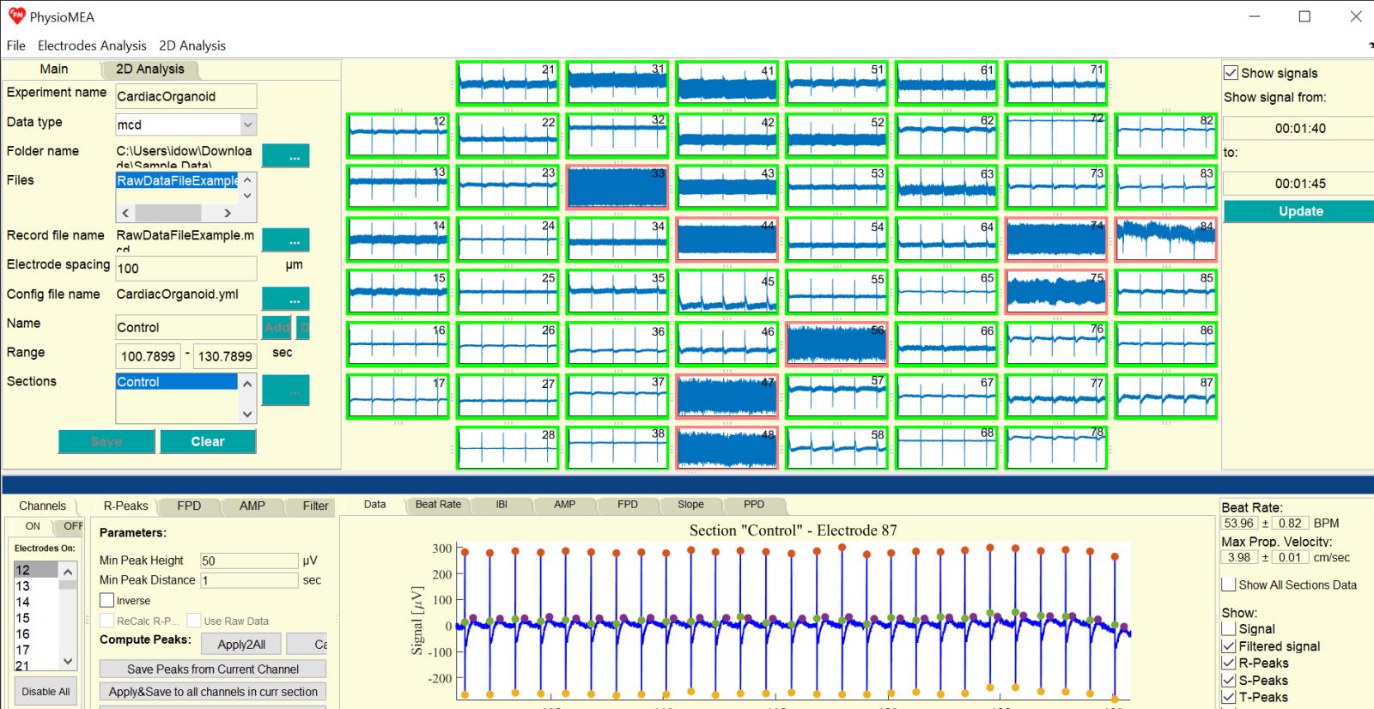Click the electrode 84 signal thumbnail
Viewport: 1374px width, 709px height.
pyautogui.click(x=1165, y=239)
